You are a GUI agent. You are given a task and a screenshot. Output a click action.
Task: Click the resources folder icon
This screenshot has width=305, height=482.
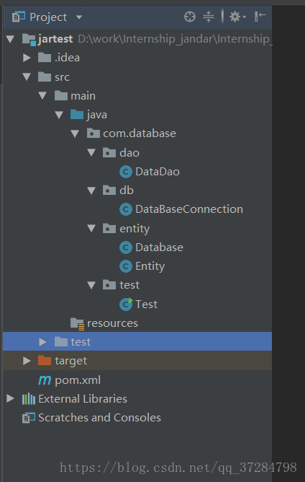click(77, 324)
